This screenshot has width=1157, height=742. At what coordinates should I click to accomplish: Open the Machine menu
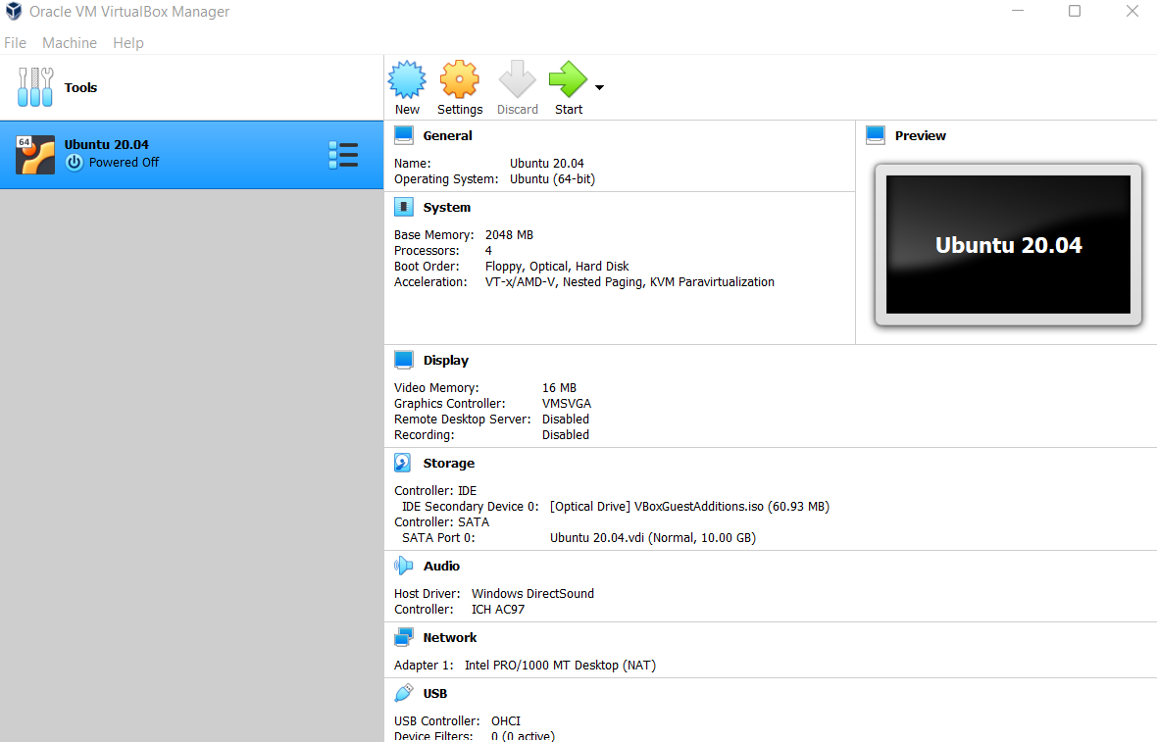coord(69,42)
